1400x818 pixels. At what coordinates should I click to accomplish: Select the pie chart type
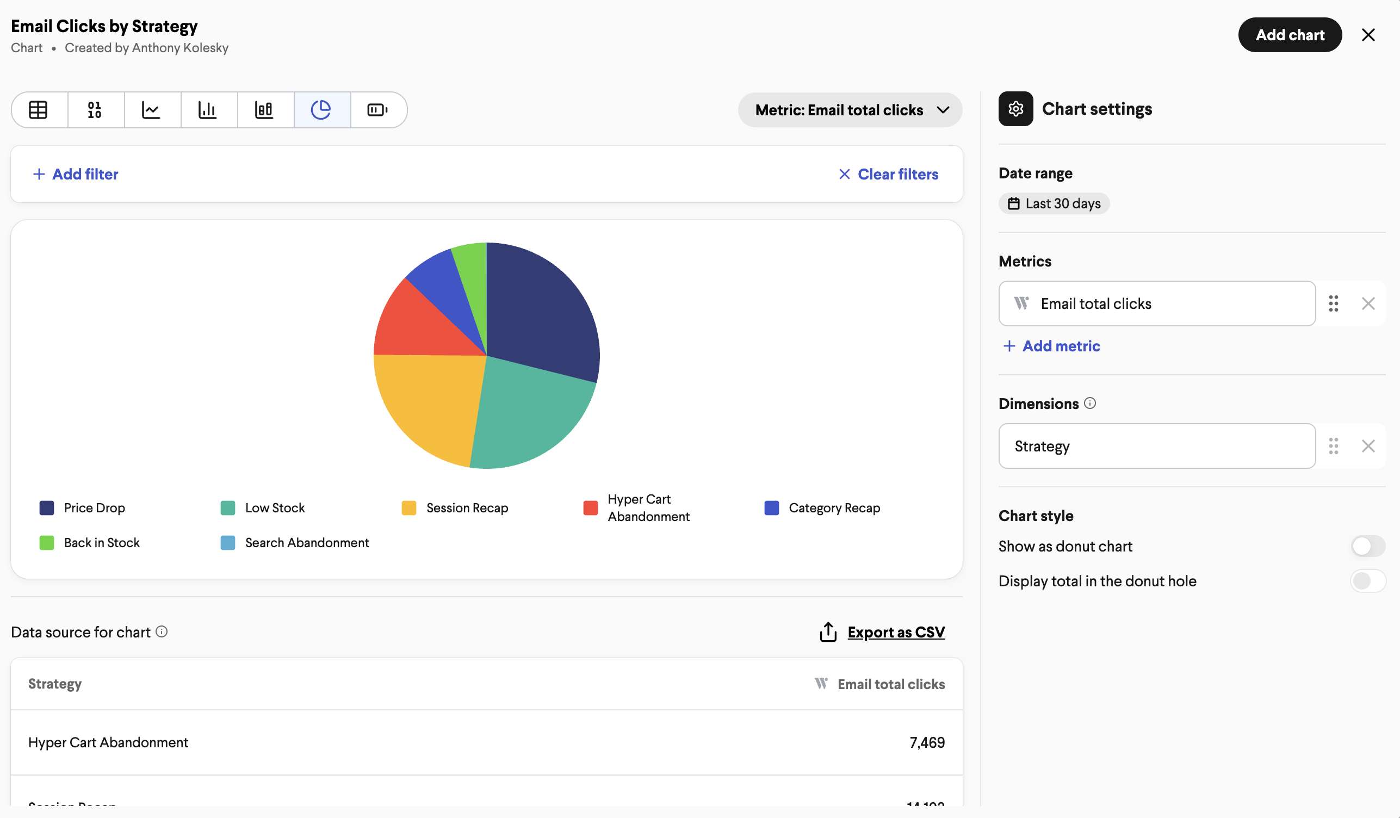[321, 109]
